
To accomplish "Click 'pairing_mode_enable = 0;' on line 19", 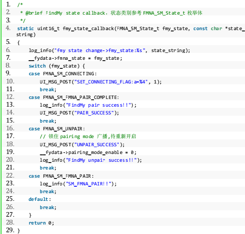I will tap(102, 152).
